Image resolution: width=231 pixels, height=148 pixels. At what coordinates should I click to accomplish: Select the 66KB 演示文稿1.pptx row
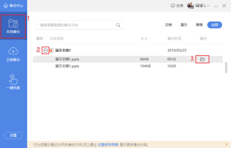pos(127,59)
